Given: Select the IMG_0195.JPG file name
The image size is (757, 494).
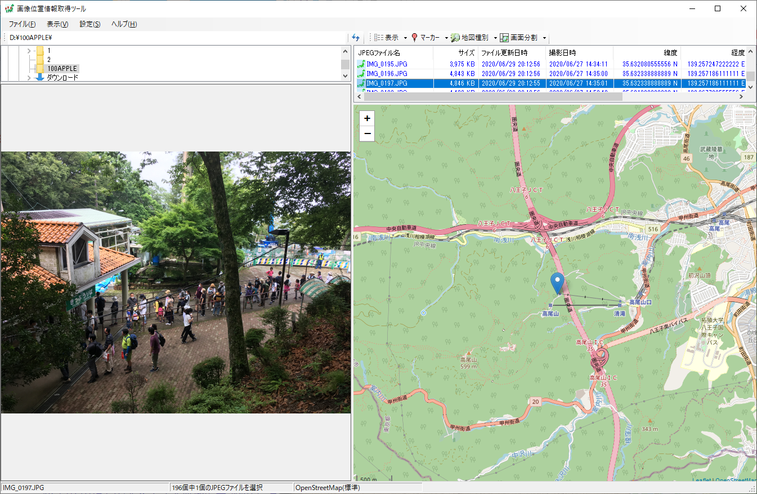Looking at the screenshot, I should point(387,64).
